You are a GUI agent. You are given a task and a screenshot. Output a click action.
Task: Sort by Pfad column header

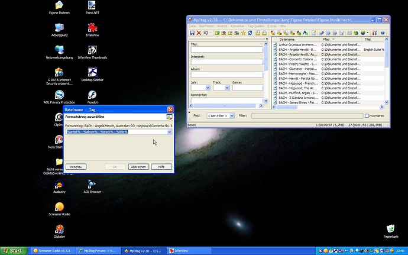pos(341,39)
